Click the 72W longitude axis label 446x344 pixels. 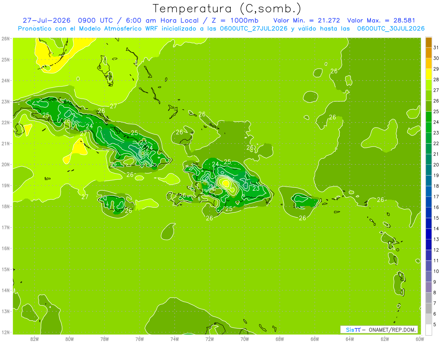(210, 339)
